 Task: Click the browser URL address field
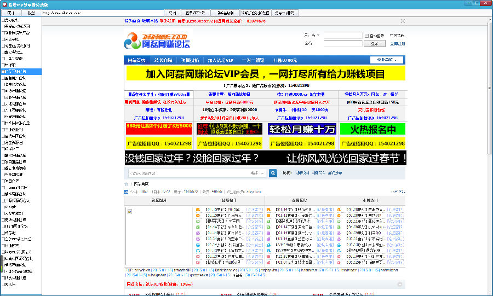pos(102,13)
